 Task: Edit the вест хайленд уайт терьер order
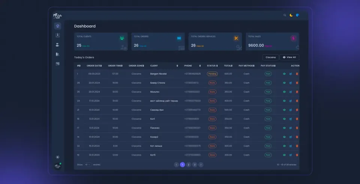coord(290,101)
